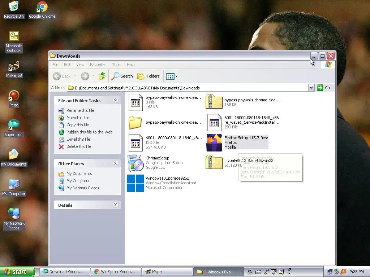The image size is (370, 277).
Task: Select the bypass-paywalls-chrome-clean folder
Action: tap(164, 122)
